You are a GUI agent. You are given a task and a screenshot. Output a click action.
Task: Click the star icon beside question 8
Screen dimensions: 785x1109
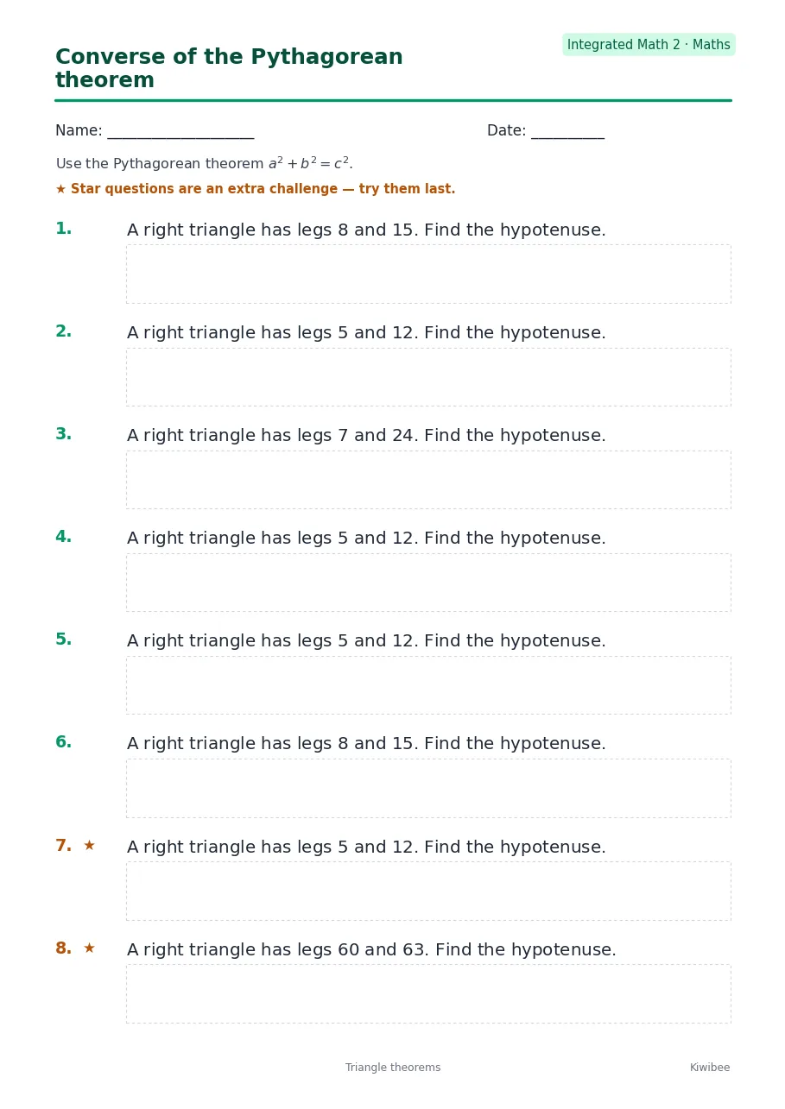tap(89, 948)
